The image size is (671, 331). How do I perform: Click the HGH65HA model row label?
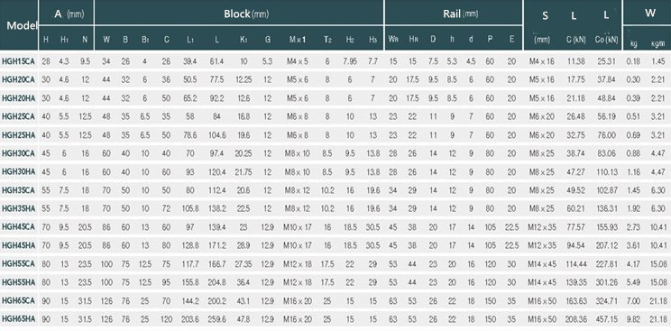click(18, 318)
